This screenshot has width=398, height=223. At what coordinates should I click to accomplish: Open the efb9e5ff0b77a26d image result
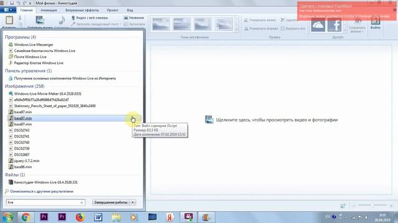click(x=39, y=100)
